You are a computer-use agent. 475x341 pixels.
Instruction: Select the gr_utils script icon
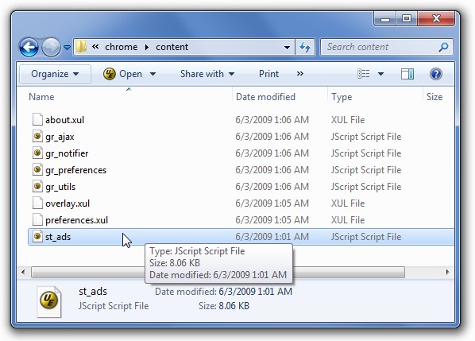click(37, 186)
